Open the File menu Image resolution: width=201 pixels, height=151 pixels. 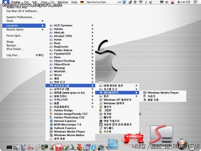coord(27,2)
